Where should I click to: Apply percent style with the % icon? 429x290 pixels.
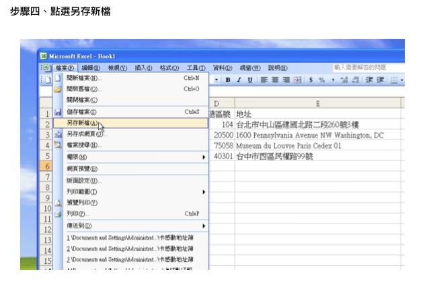tap(321, 80)
